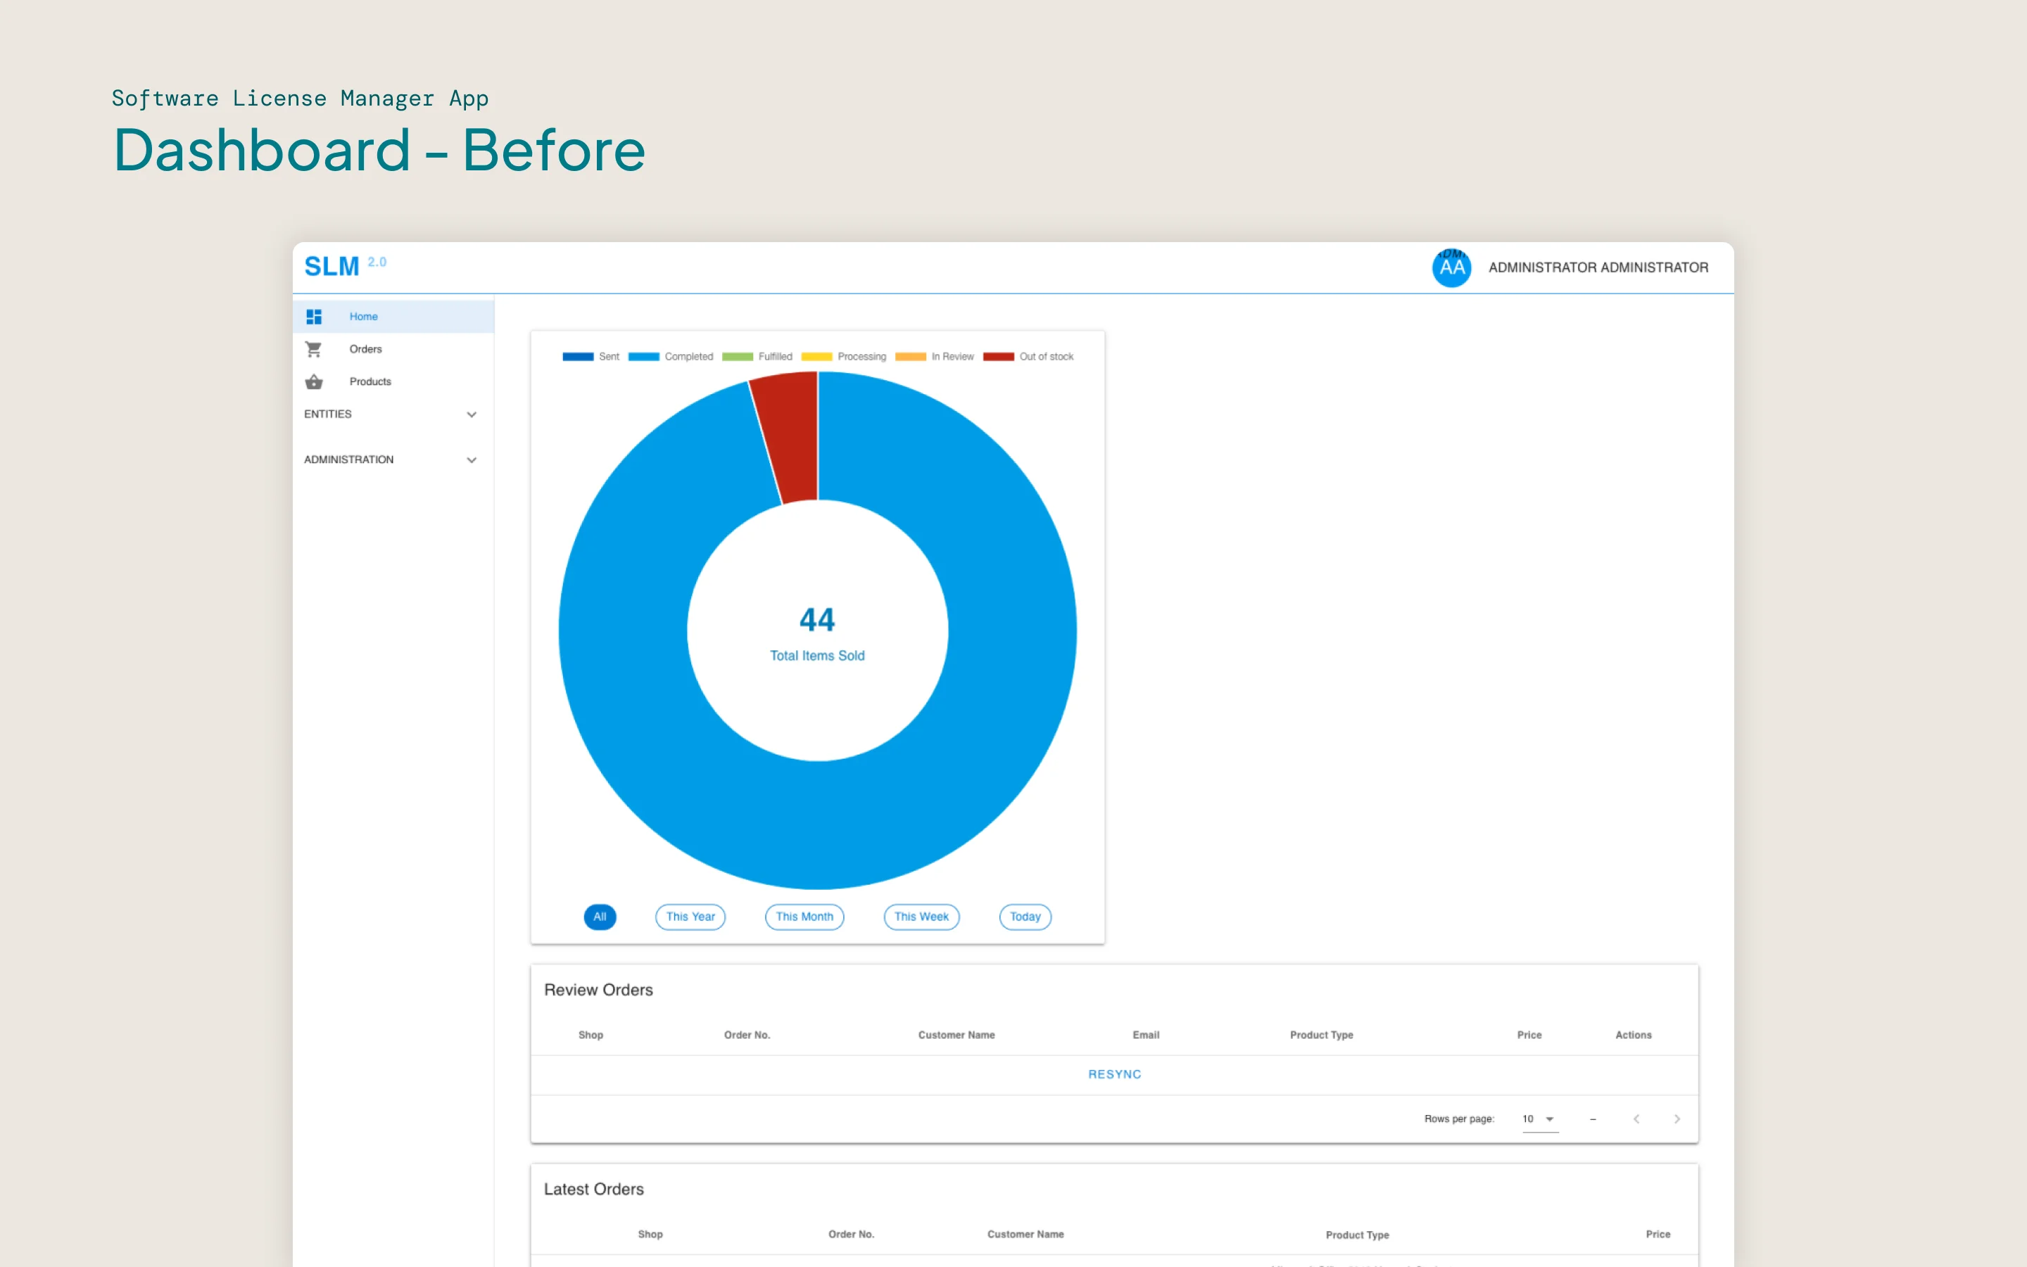Viewport: 2027px width, 1267px height.
Task: Click Latest Orders Order No. column header
Action: pyautogui.click(x=851, y=1235)
